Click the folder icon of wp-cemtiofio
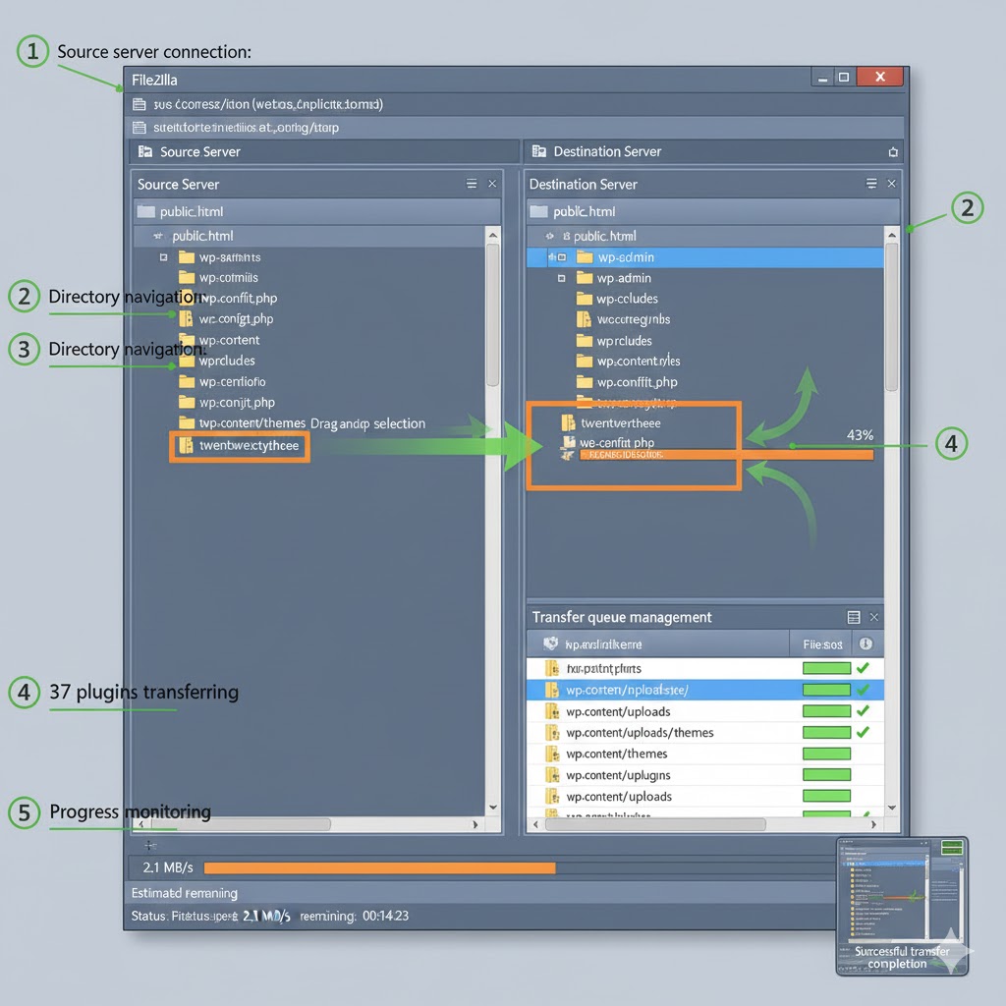 tap(187, 382)
